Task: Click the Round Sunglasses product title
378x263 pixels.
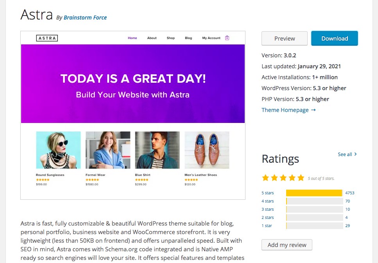Action: (x=50, y=175)
